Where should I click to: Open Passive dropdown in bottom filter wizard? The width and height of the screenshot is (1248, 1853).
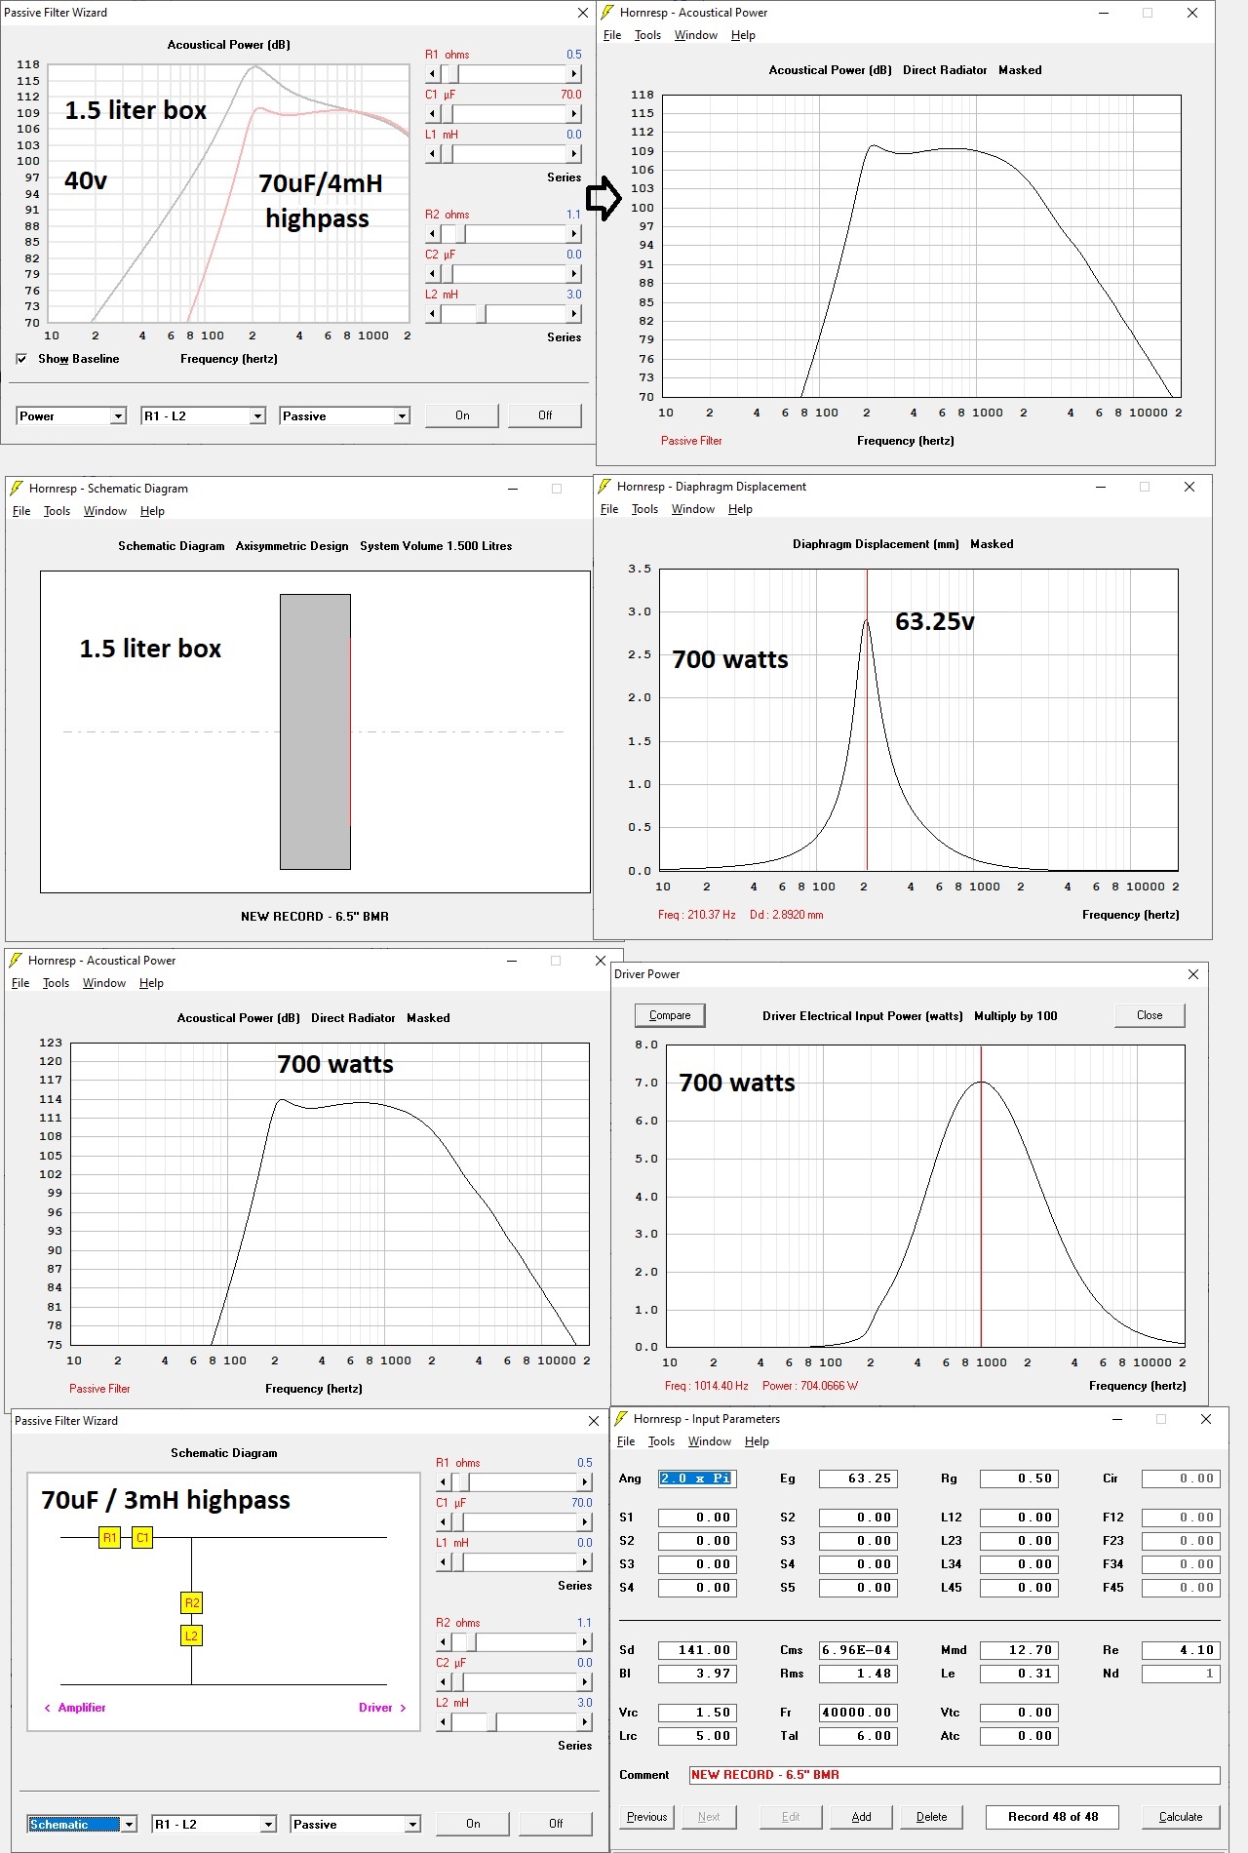(356, 1824)
